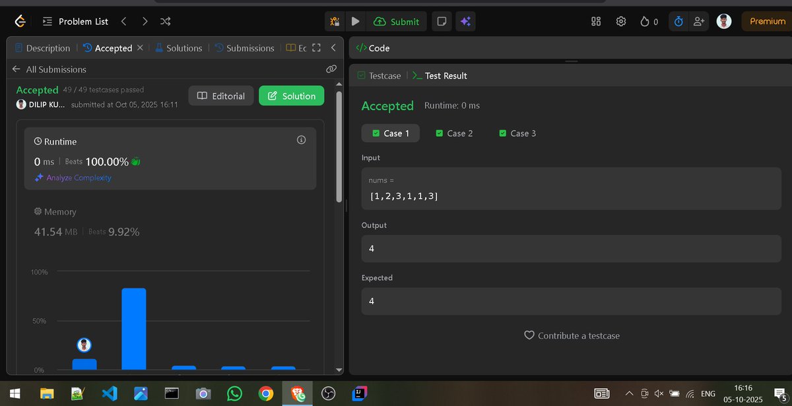Show hidden tray icons chevron

629,393
